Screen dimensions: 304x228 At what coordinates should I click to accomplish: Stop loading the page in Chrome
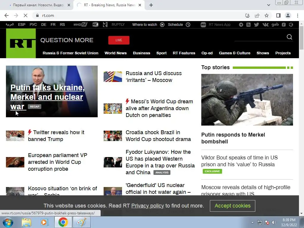(26, 15)
